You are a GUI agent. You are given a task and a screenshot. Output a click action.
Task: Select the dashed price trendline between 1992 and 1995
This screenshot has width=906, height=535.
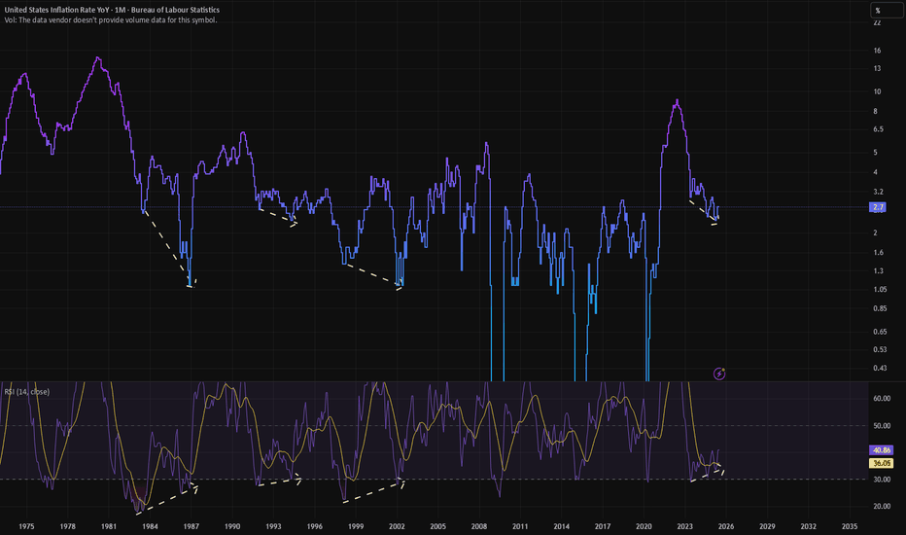(x=278, y=217)
